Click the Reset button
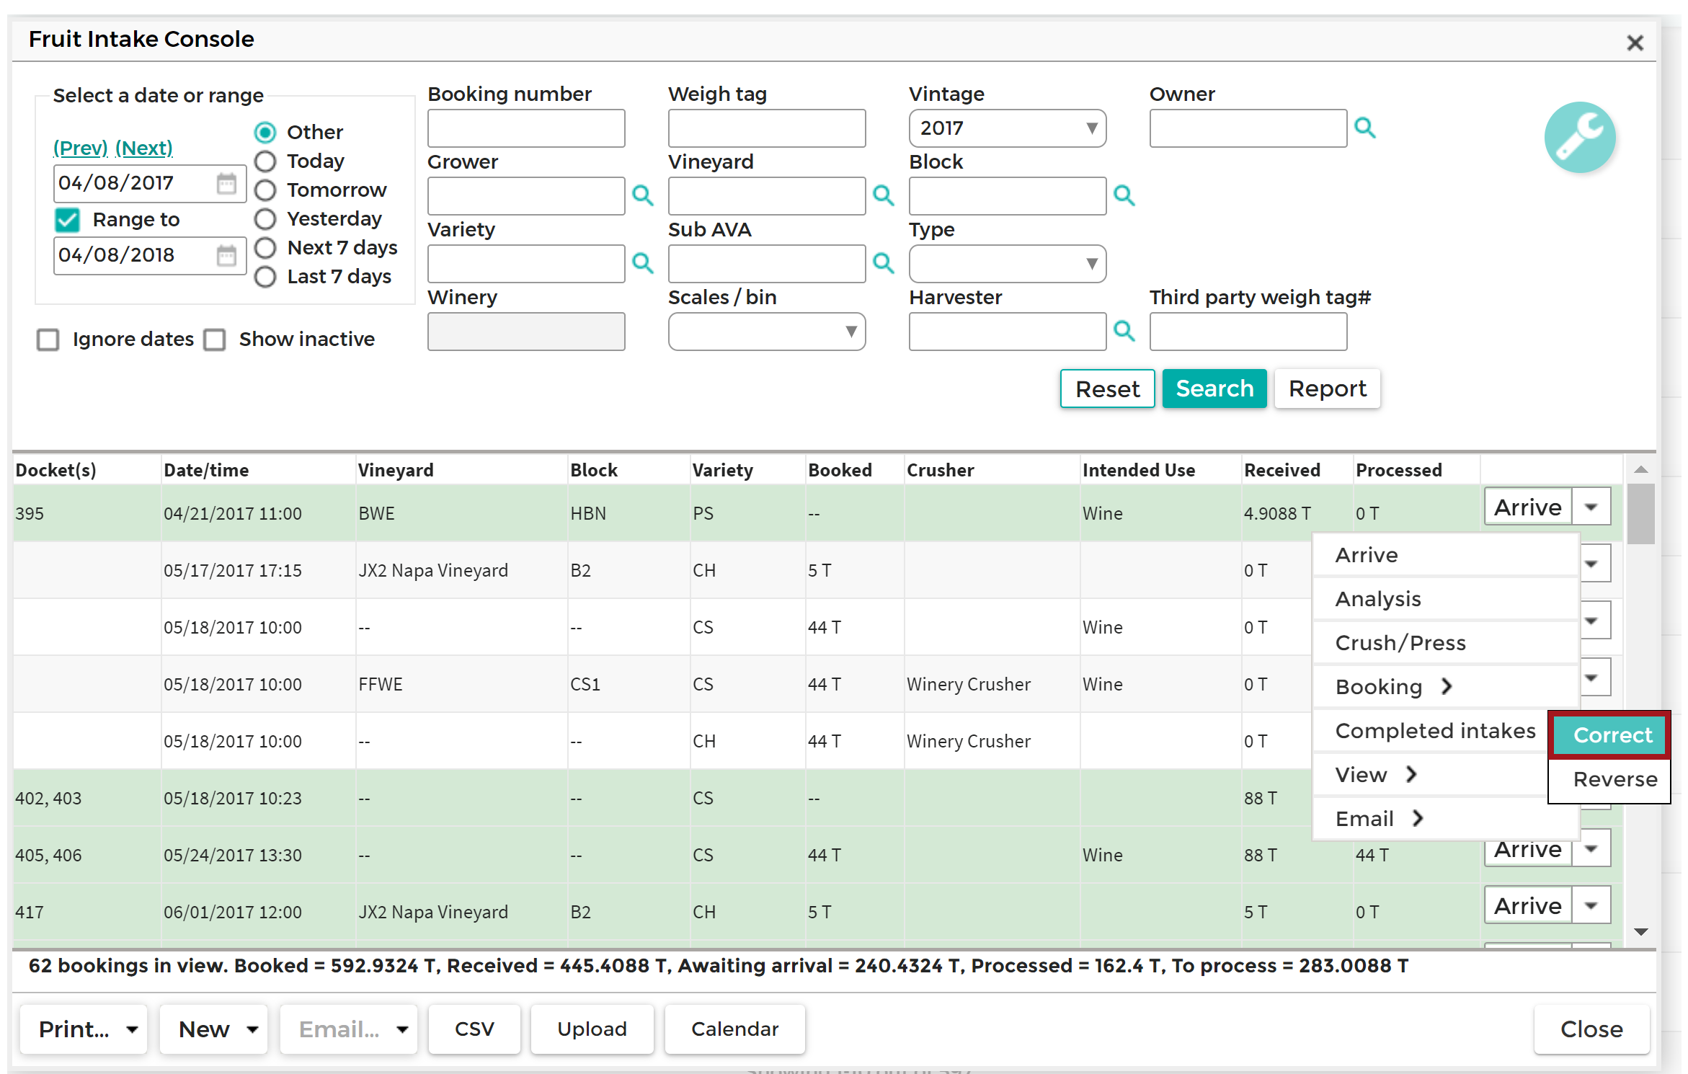This screenshot has height=1074, width=1688. point(1107,389)
